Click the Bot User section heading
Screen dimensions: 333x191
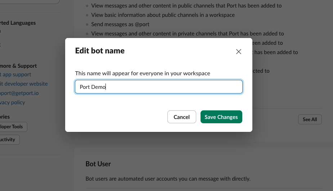coord(98,164)
